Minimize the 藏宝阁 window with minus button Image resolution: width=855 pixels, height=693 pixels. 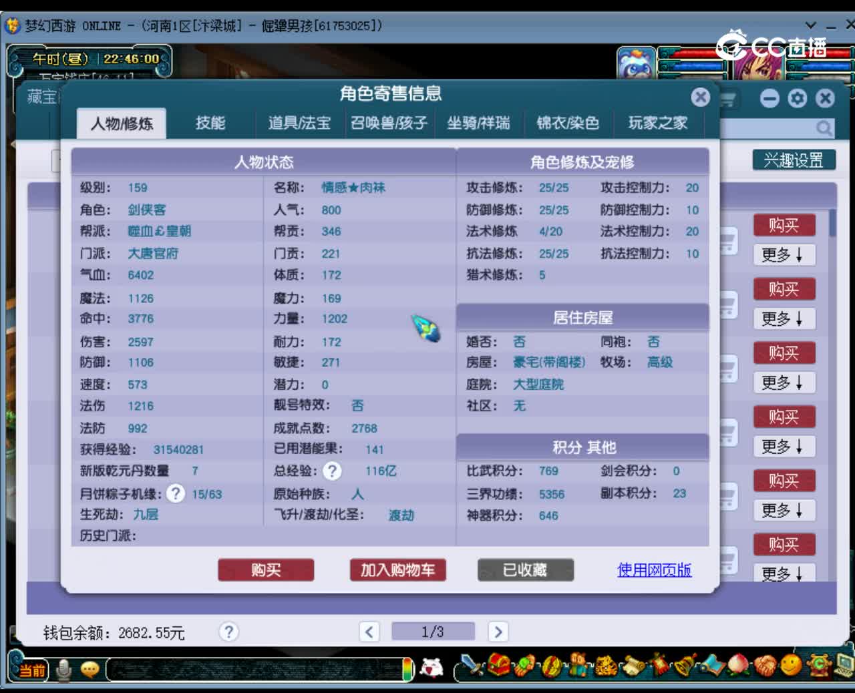click(769, 99)
